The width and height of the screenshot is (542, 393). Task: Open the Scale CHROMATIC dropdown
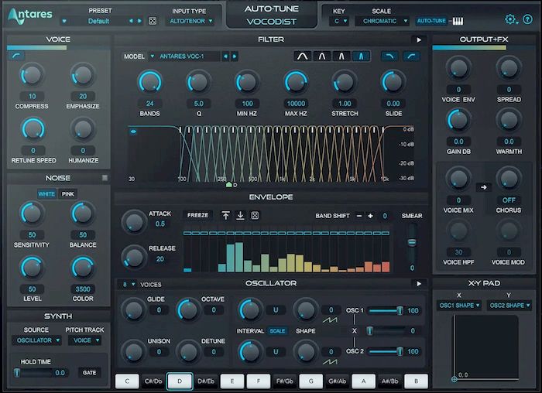point(382,21)
